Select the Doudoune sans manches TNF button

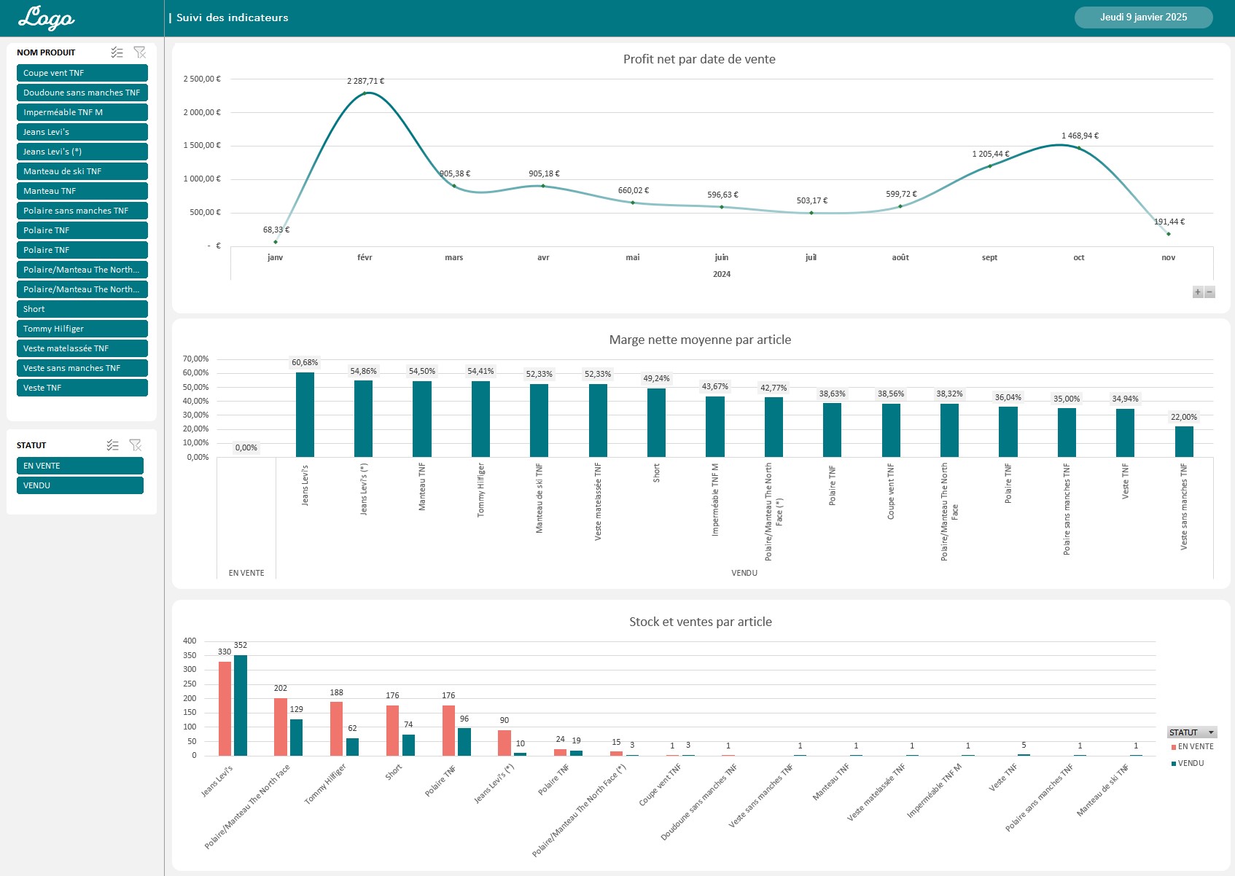[82, 93]
